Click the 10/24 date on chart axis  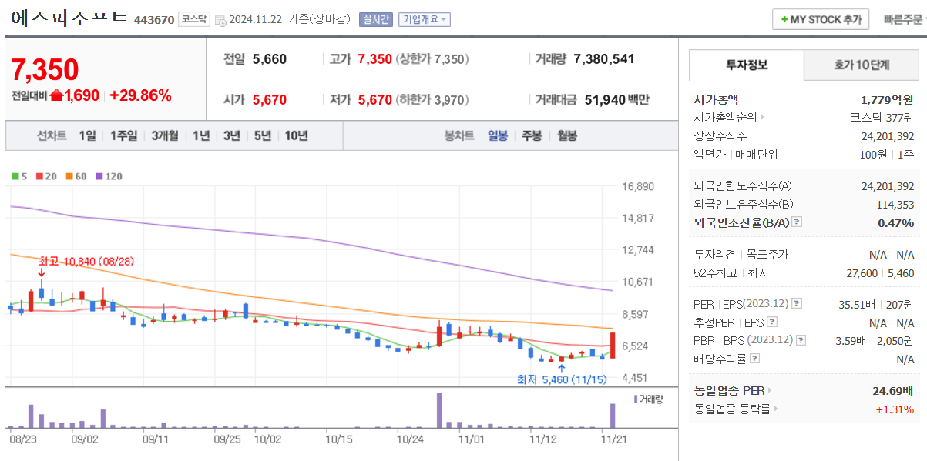coord(409,439)
